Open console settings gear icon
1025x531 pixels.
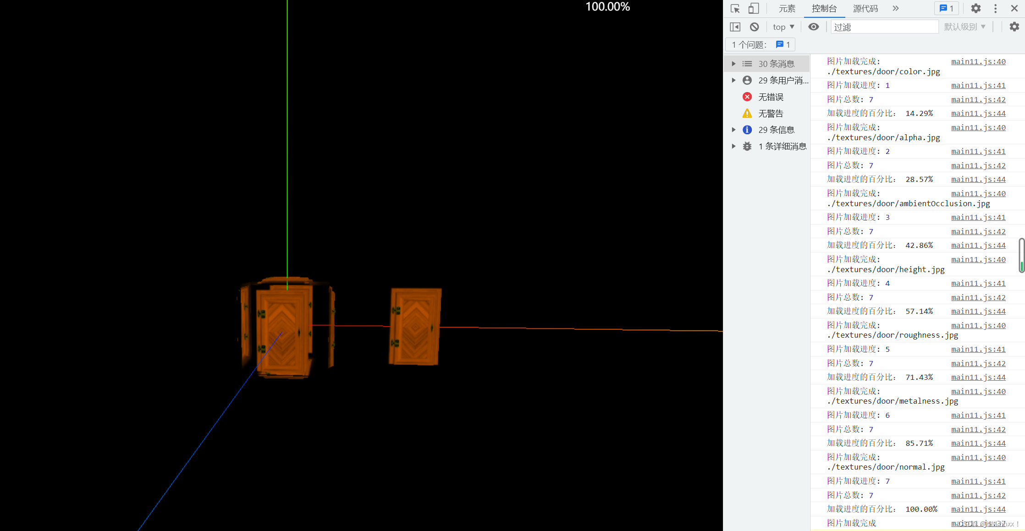click(1014, 27)
